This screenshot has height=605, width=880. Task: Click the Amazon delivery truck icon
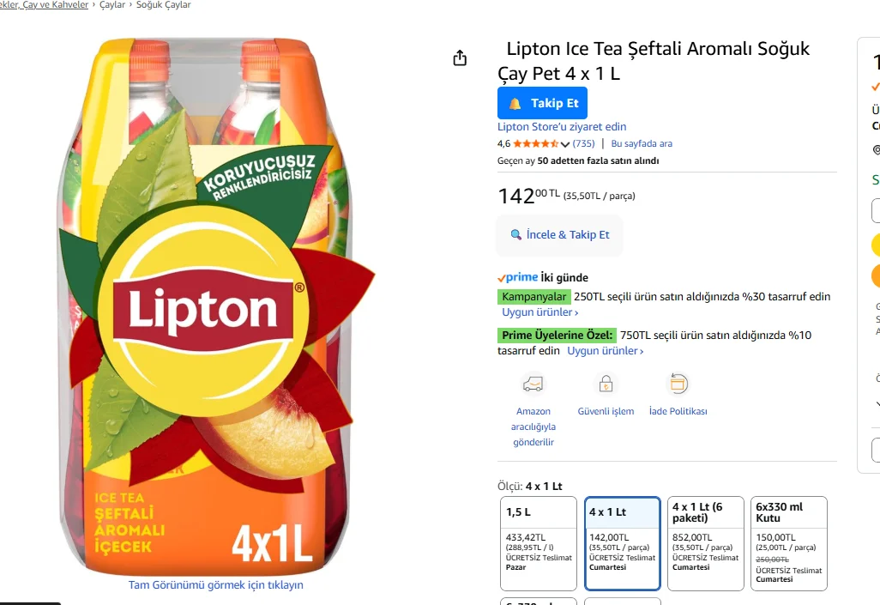533,384
